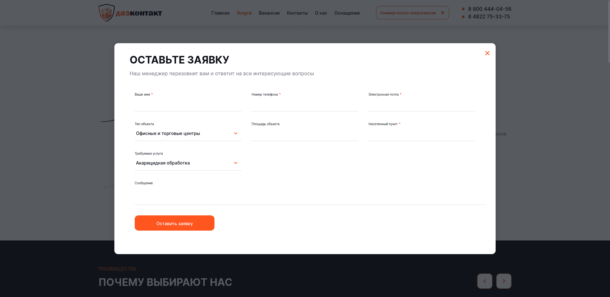Click into the Сообщение text area
The width and height of the screenshot is (610, 297).
pos(310,195)
